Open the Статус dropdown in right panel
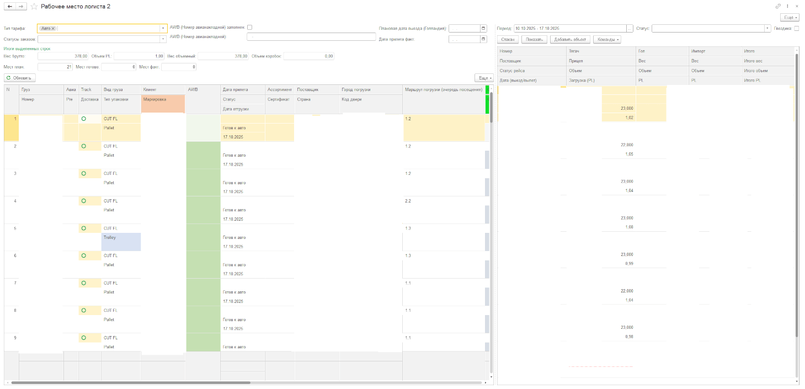Viewport: 805px width, 389px height. pos(767,28)
